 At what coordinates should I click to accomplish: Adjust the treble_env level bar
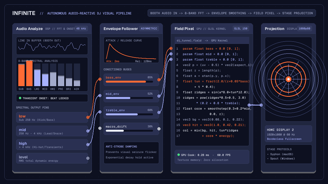129,114
